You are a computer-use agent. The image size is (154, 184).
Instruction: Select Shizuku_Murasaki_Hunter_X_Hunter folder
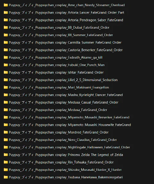click(x=65, y=170)
